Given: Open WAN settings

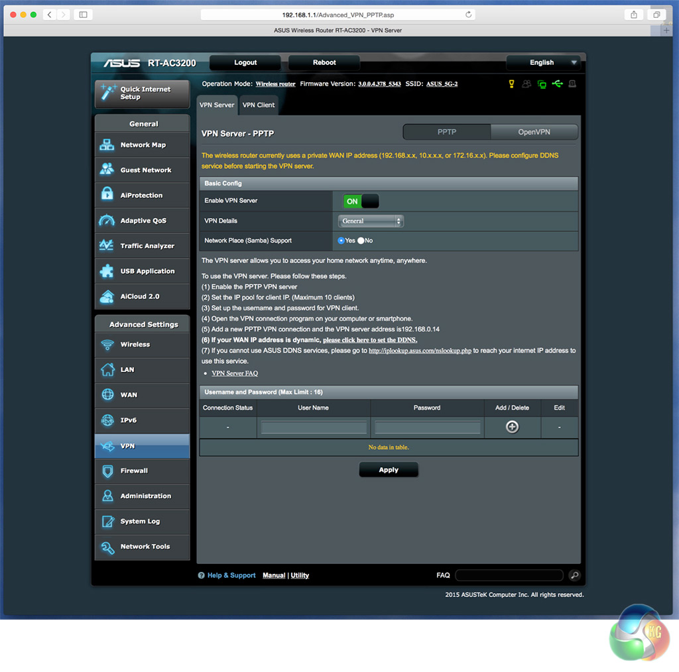Looking at the screenshot, I should pos(142,395).
